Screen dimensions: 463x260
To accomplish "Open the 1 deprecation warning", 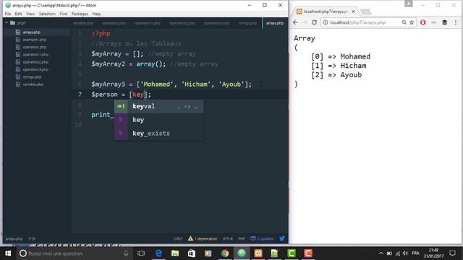I will point(203,239).
